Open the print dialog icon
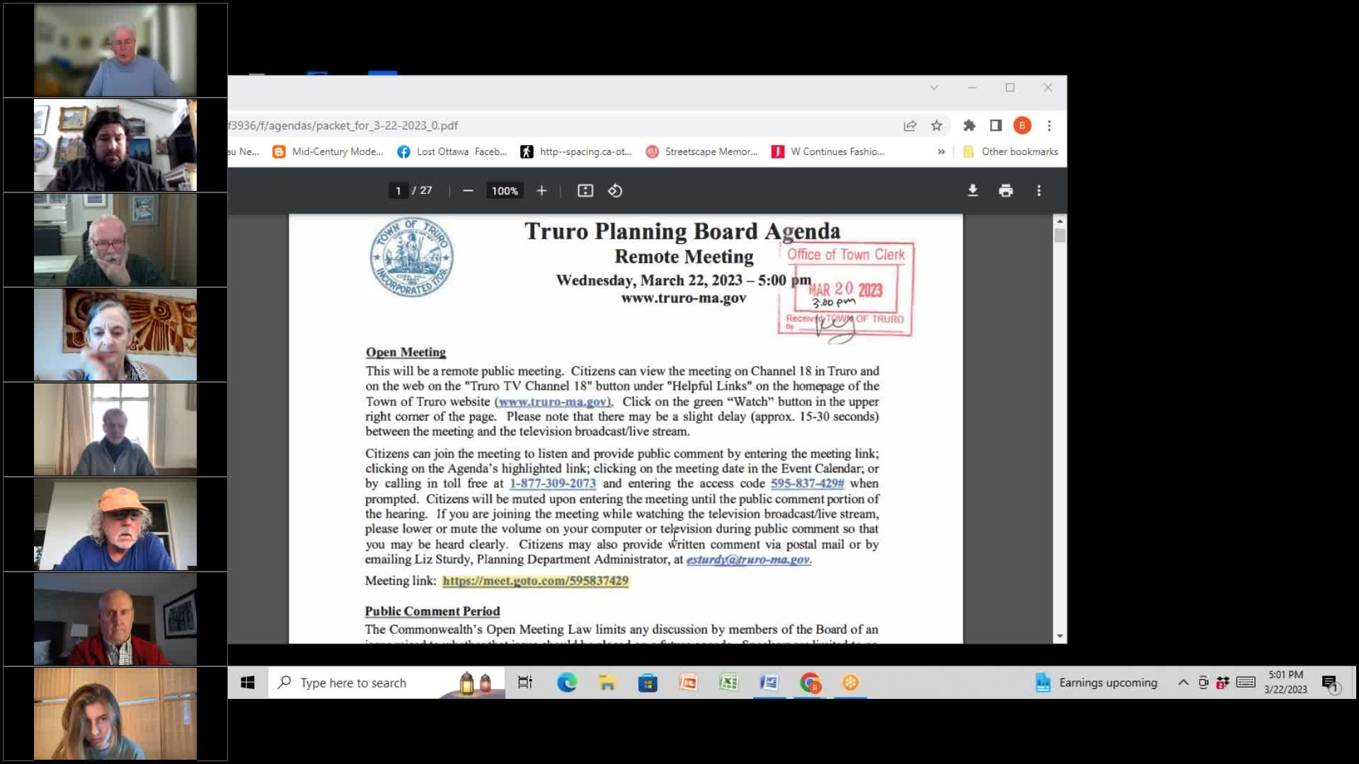The width and height of the screenshot is (1359, 764). click(x=1006, y=190)
